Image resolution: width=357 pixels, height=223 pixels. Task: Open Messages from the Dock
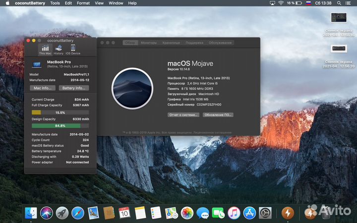click(203, 213)
